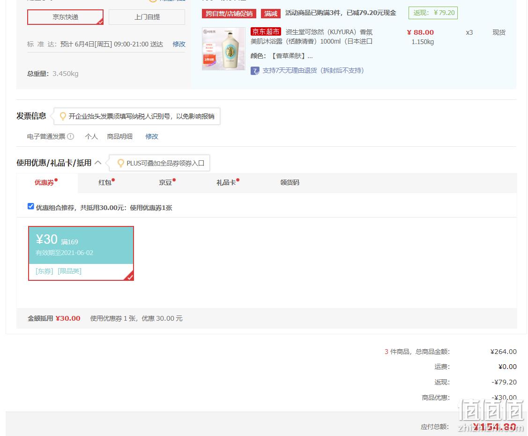Screen dimensions: 528x436
Task: Open PLUS可叠加全品券领券入口 link
Action: point(165,163)
